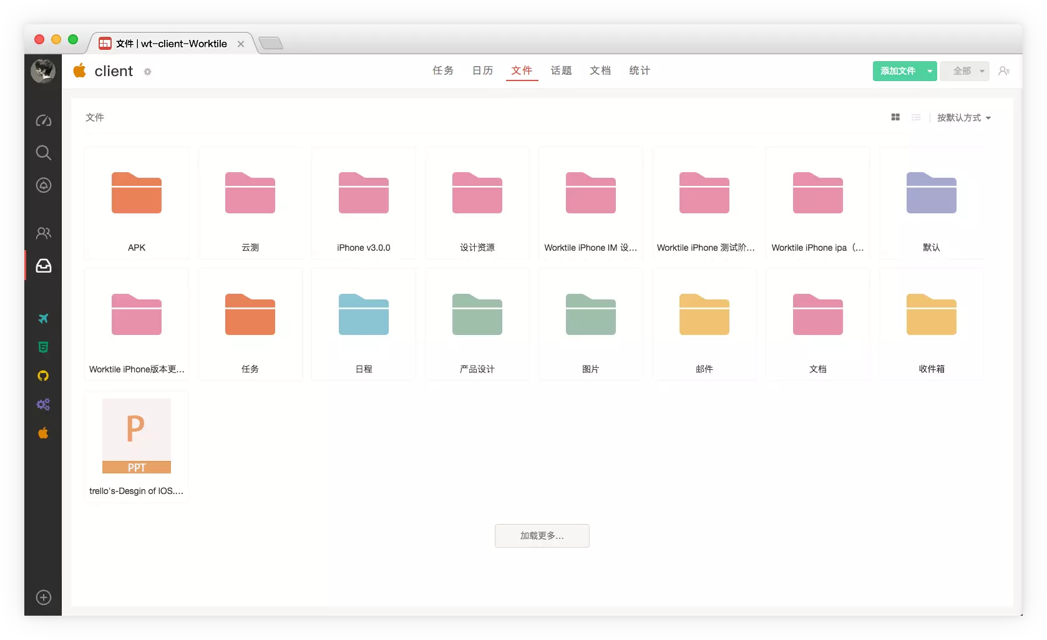The image size is (1047, 640).
Task: Open the contacts people icon in sidebar
Action: [43, 233]
